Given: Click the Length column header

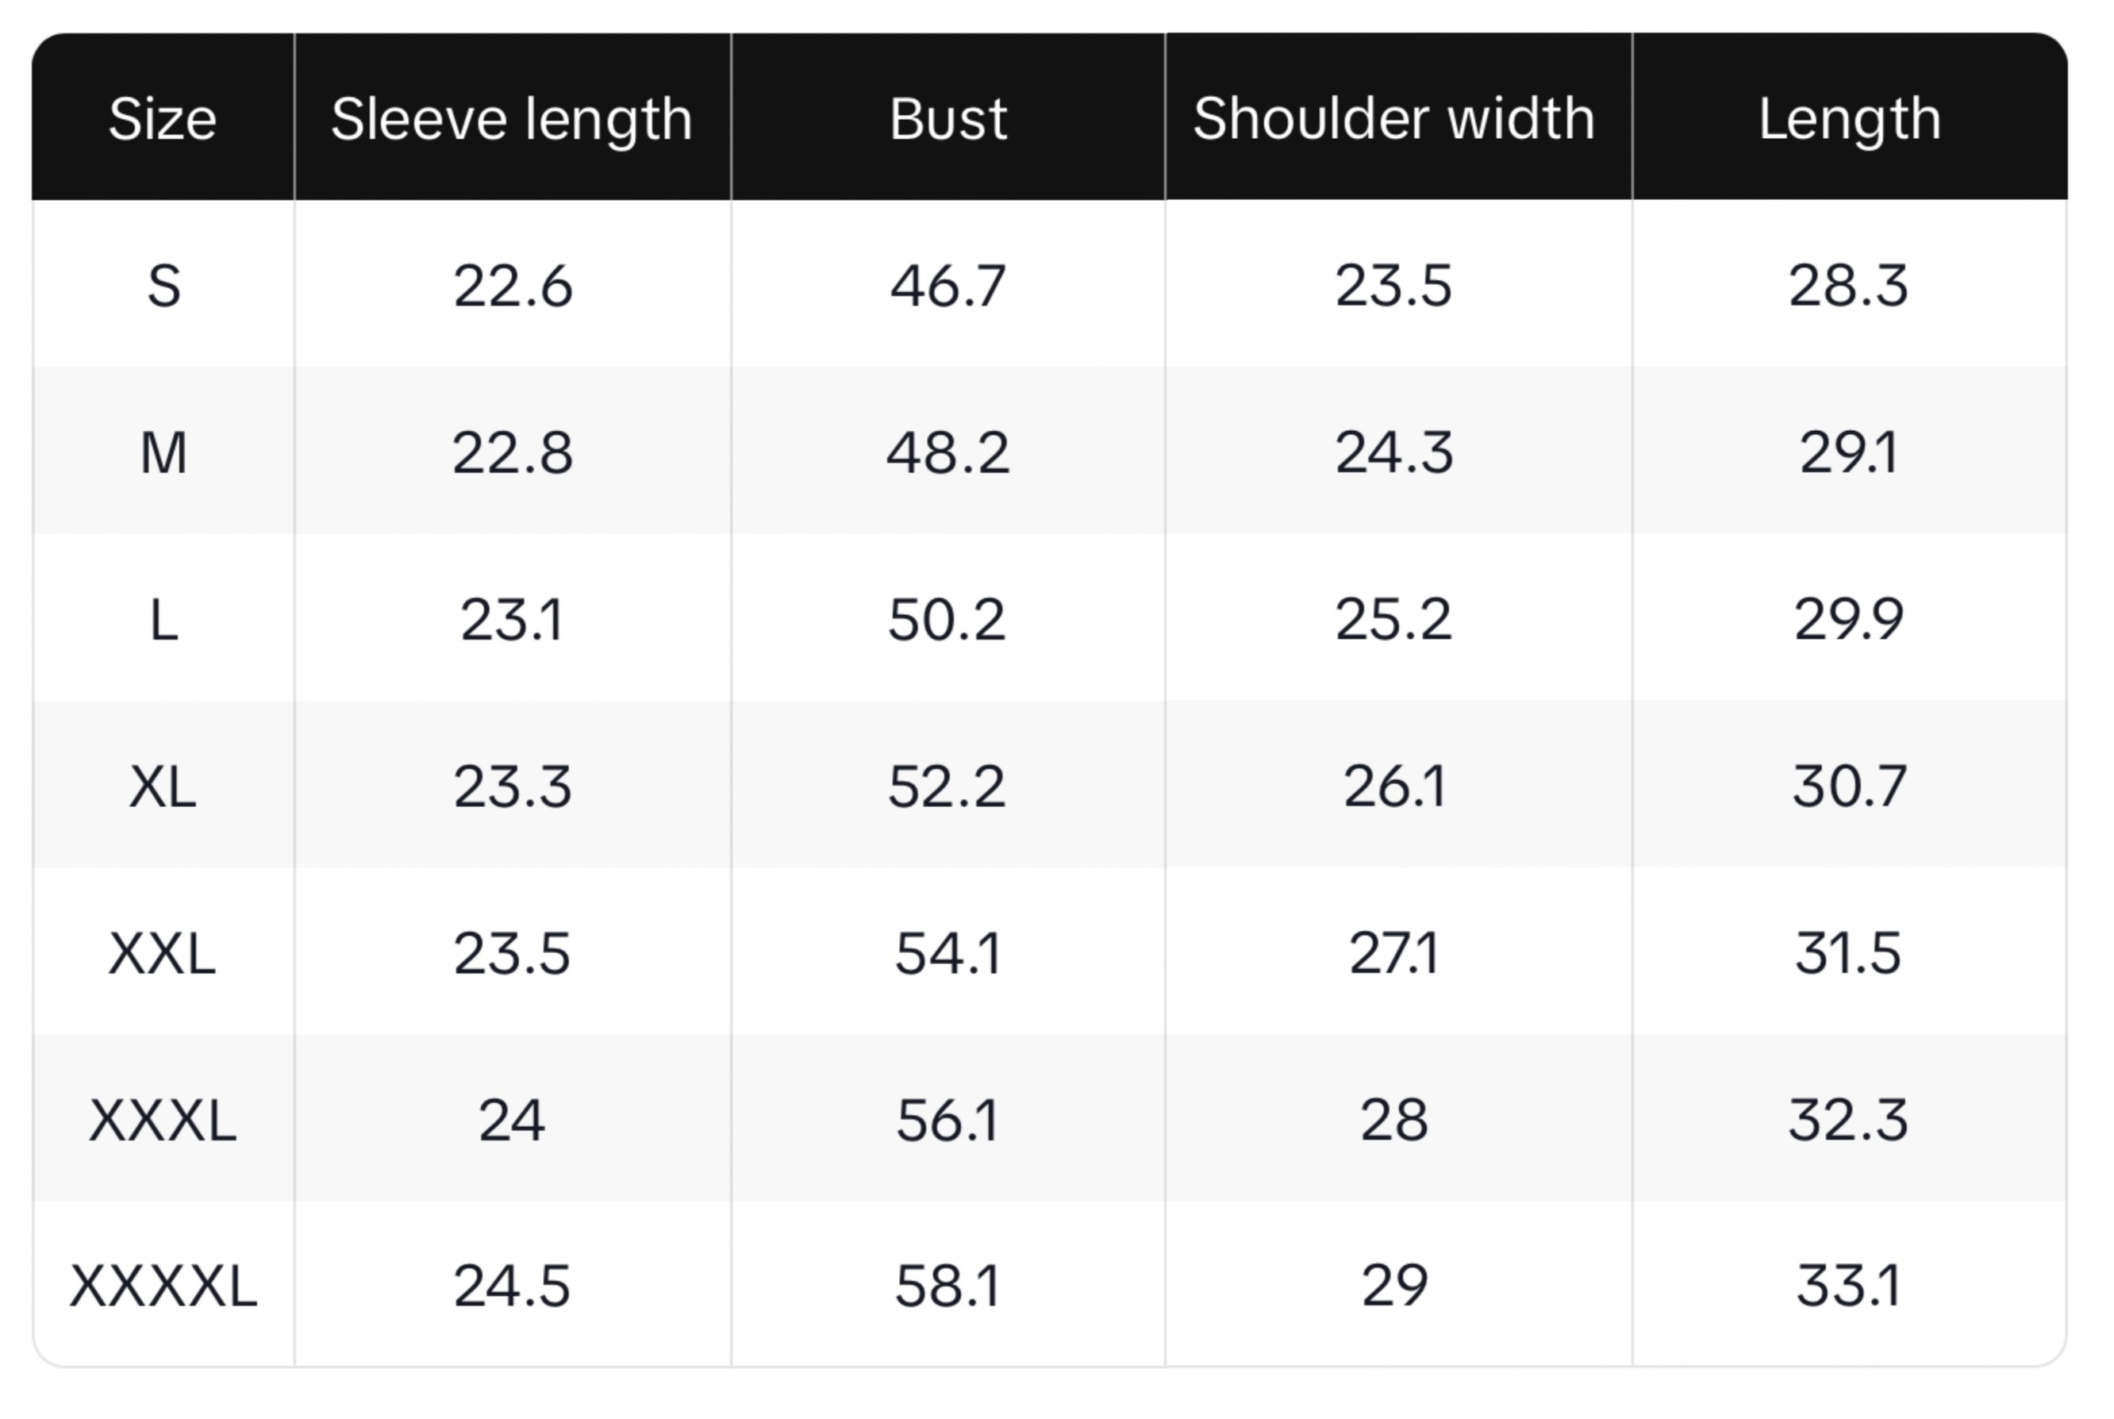Looking at the screenshot, I should coord(1849,118).
